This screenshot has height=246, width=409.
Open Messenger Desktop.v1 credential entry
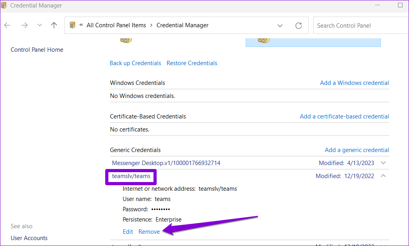(166, 163)
